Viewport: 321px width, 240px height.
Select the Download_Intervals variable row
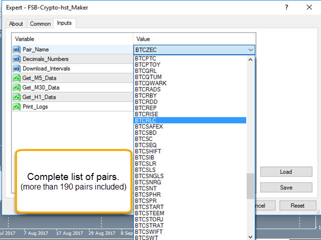coord(73,68)
